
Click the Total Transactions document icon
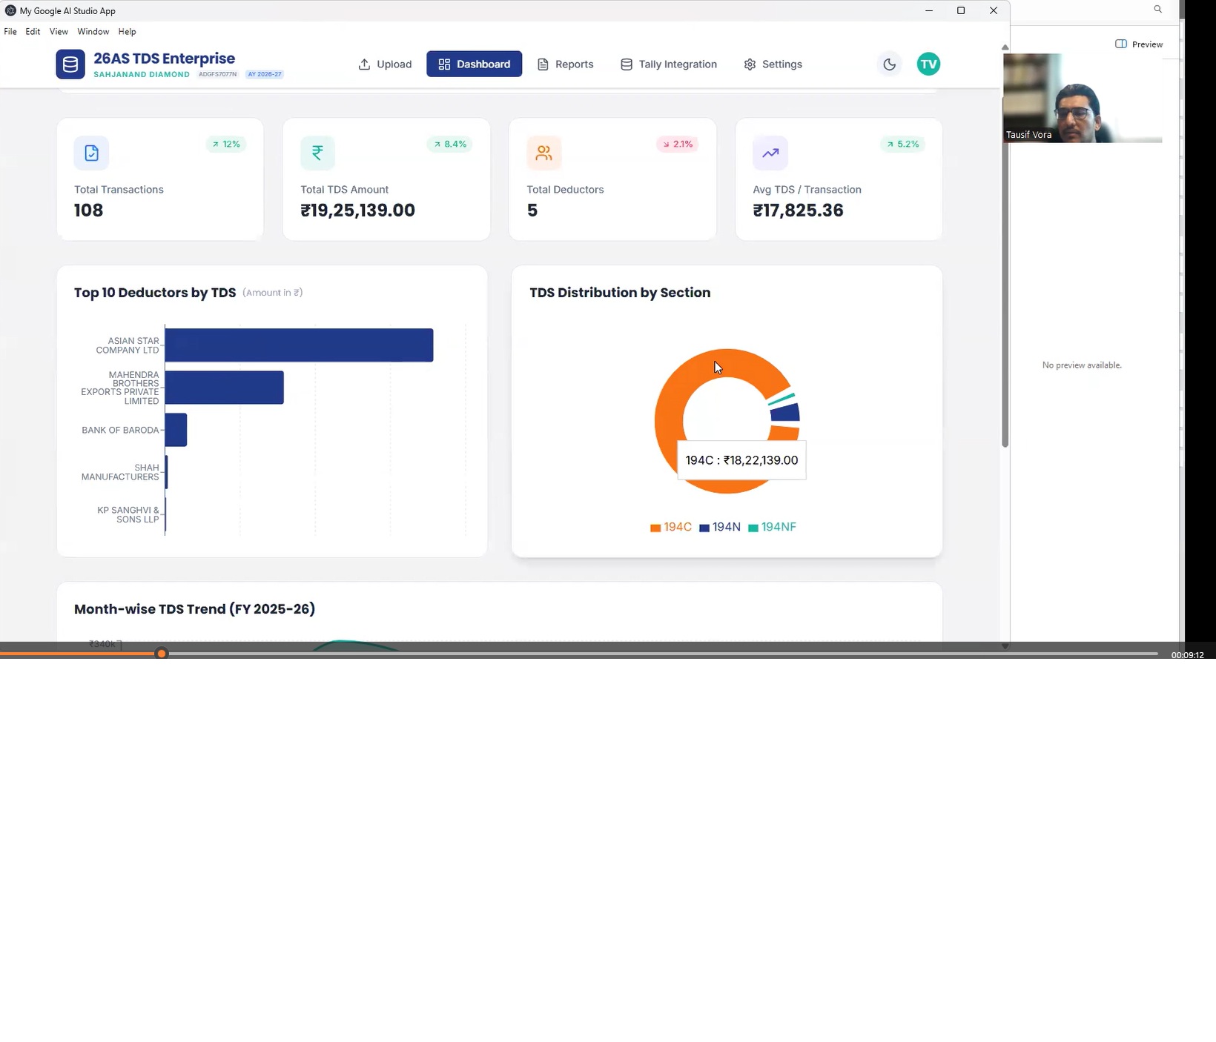(91, 153)
